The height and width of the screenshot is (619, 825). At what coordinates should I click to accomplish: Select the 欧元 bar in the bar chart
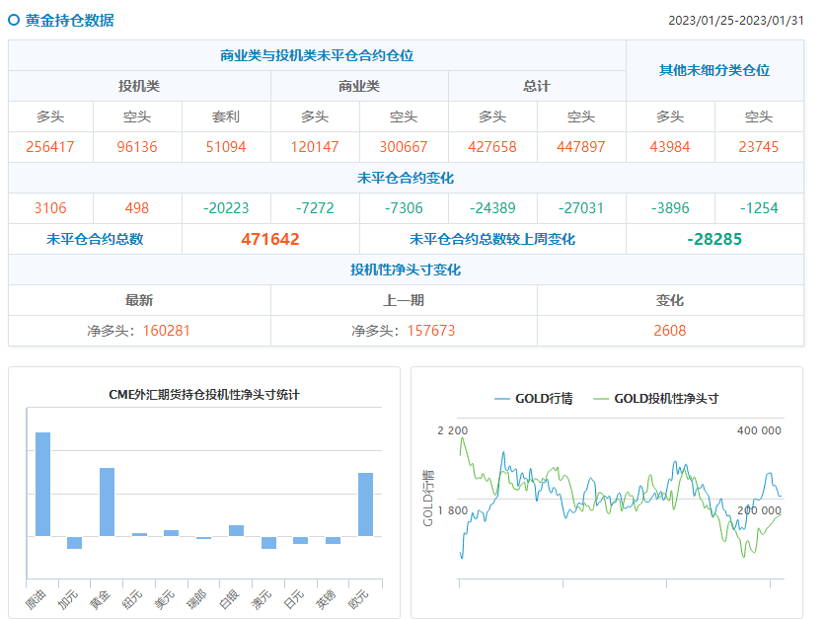point(365,503)
